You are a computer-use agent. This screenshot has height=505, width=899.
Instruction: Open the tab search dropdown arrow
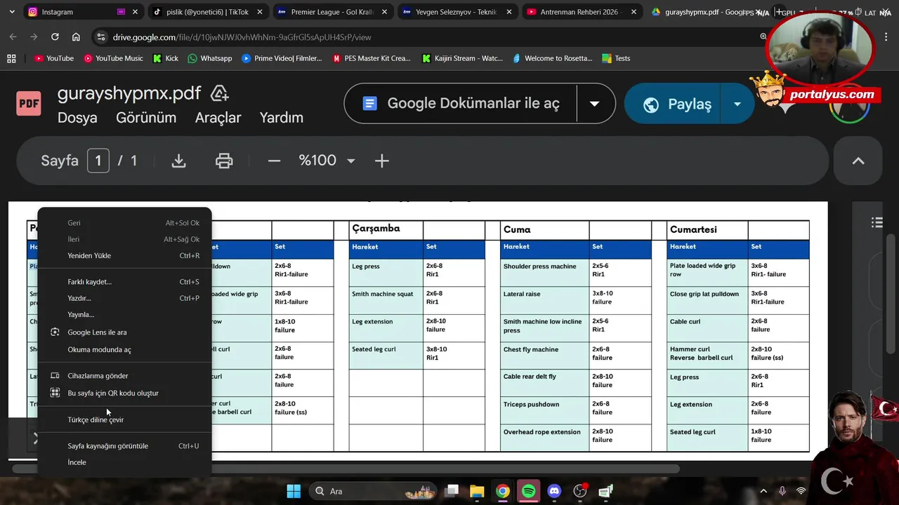[x=11, y=12]
